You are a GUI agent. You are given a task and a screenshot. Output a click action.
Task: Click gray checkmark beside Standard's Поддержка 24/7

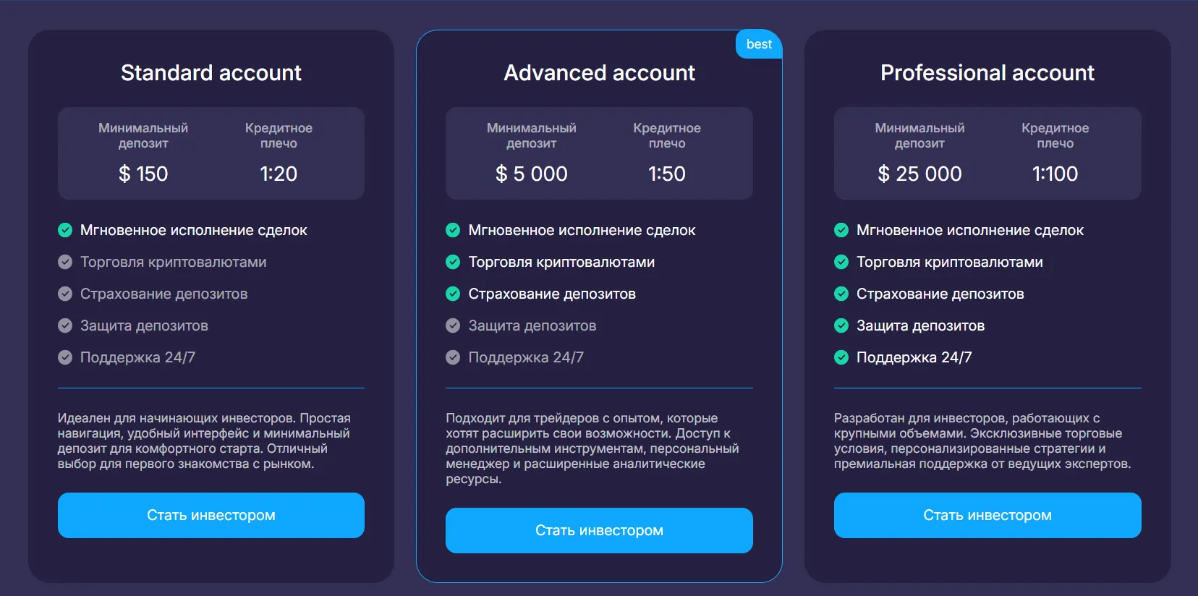pyautogui.click(x=65, y=357)
